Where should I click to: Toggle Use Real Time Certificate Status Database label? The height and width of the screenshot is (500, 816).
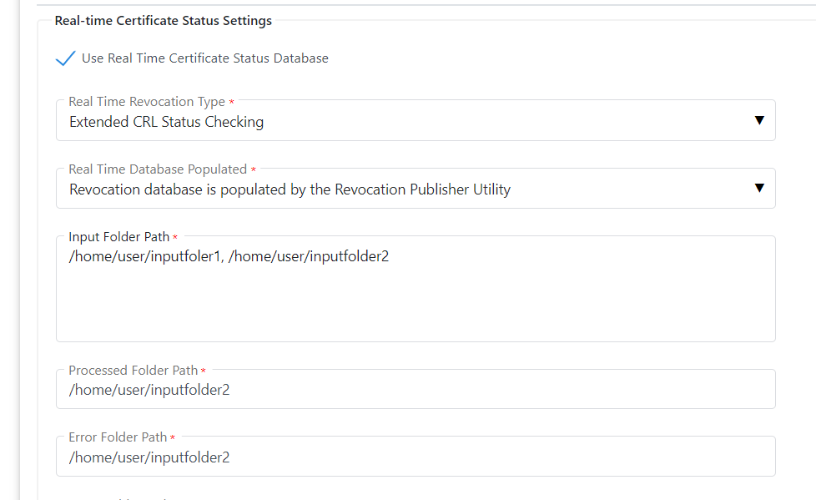(x=204, y=58)
